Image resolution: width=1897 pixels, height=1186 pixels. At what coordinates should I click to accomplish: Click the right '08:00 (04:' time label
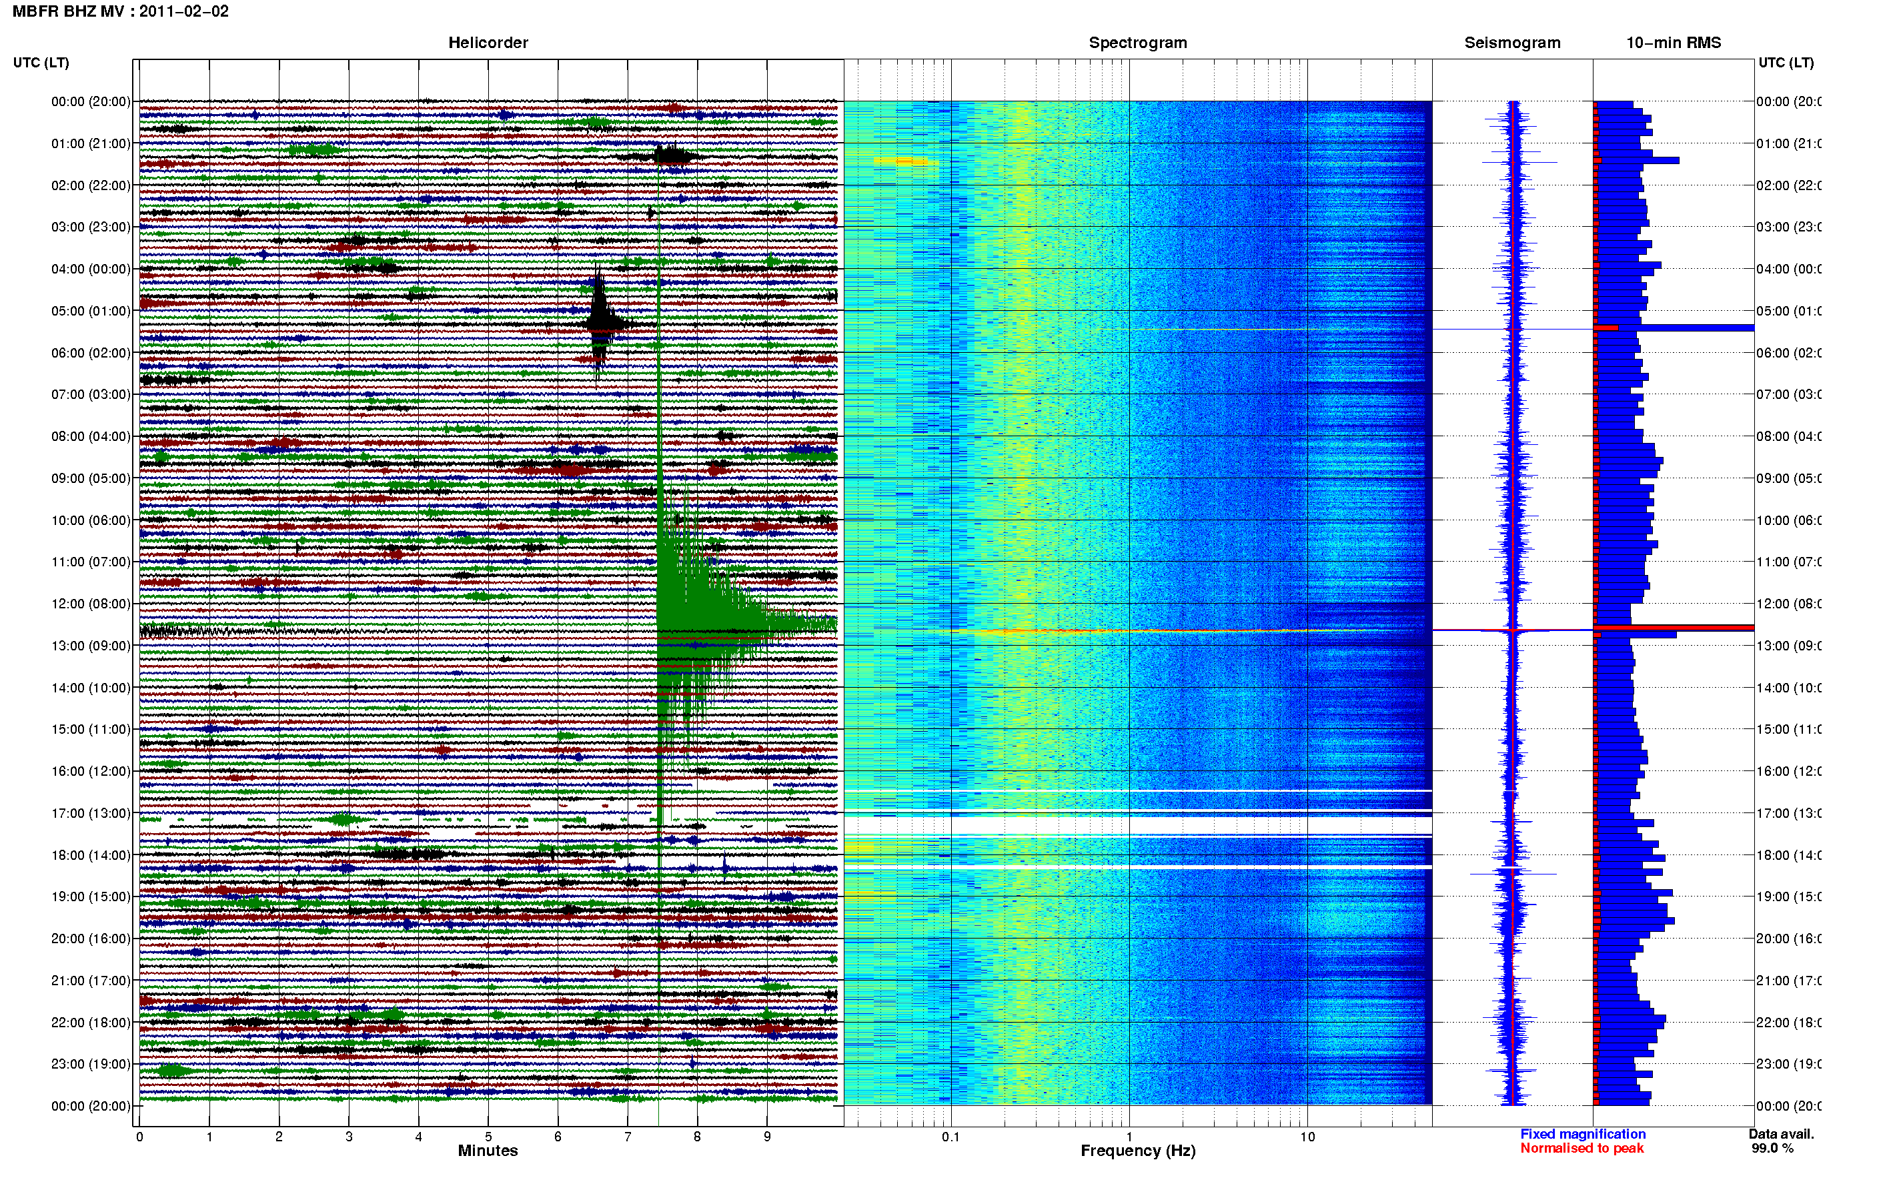click(1789, 436)
